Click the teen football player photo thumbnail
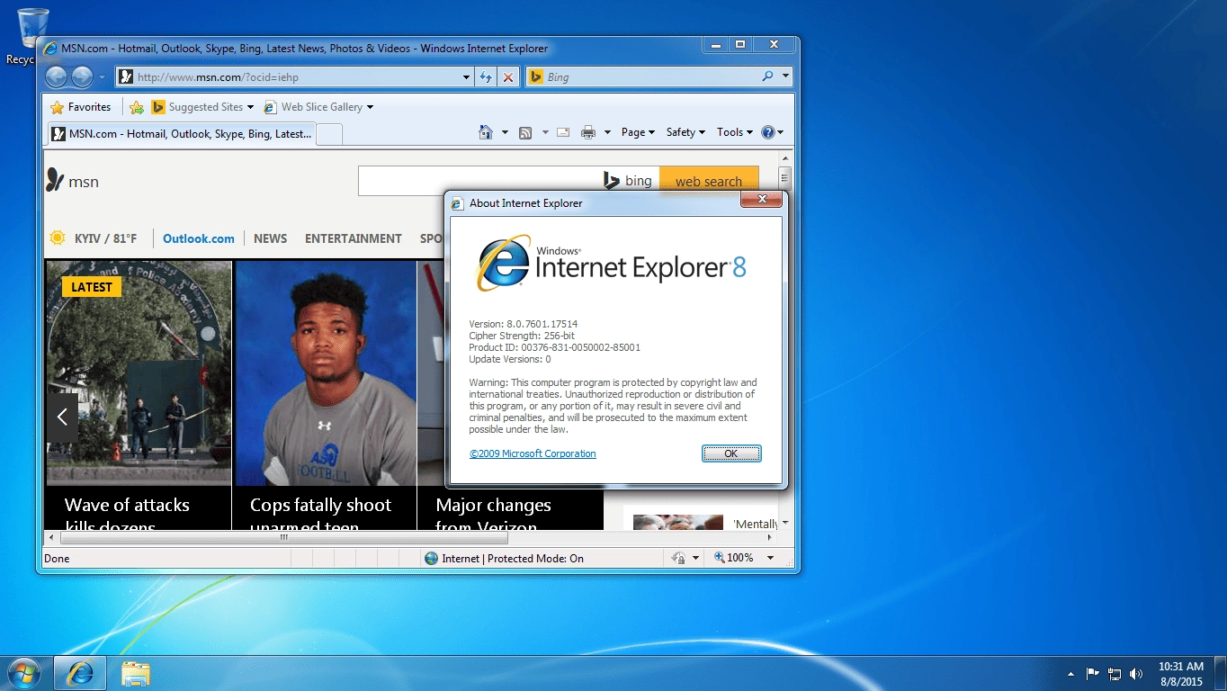 click(326, 373)
